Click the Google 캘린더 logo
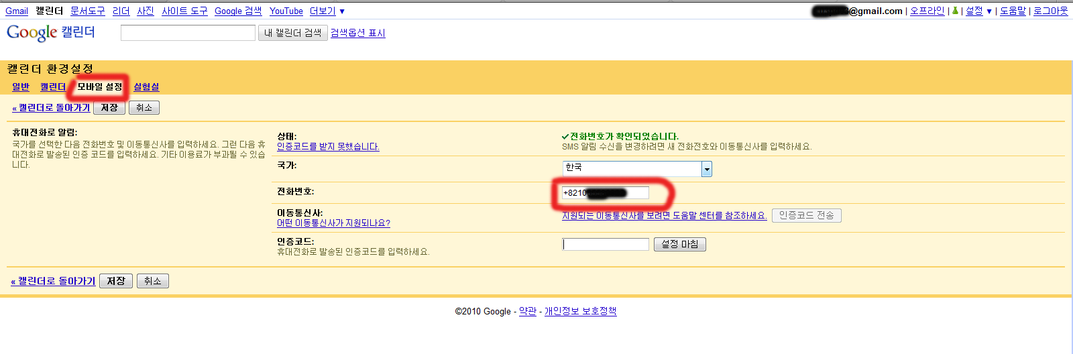The image size is (1073, 354). pyautogui.click(x=51, y=32)
